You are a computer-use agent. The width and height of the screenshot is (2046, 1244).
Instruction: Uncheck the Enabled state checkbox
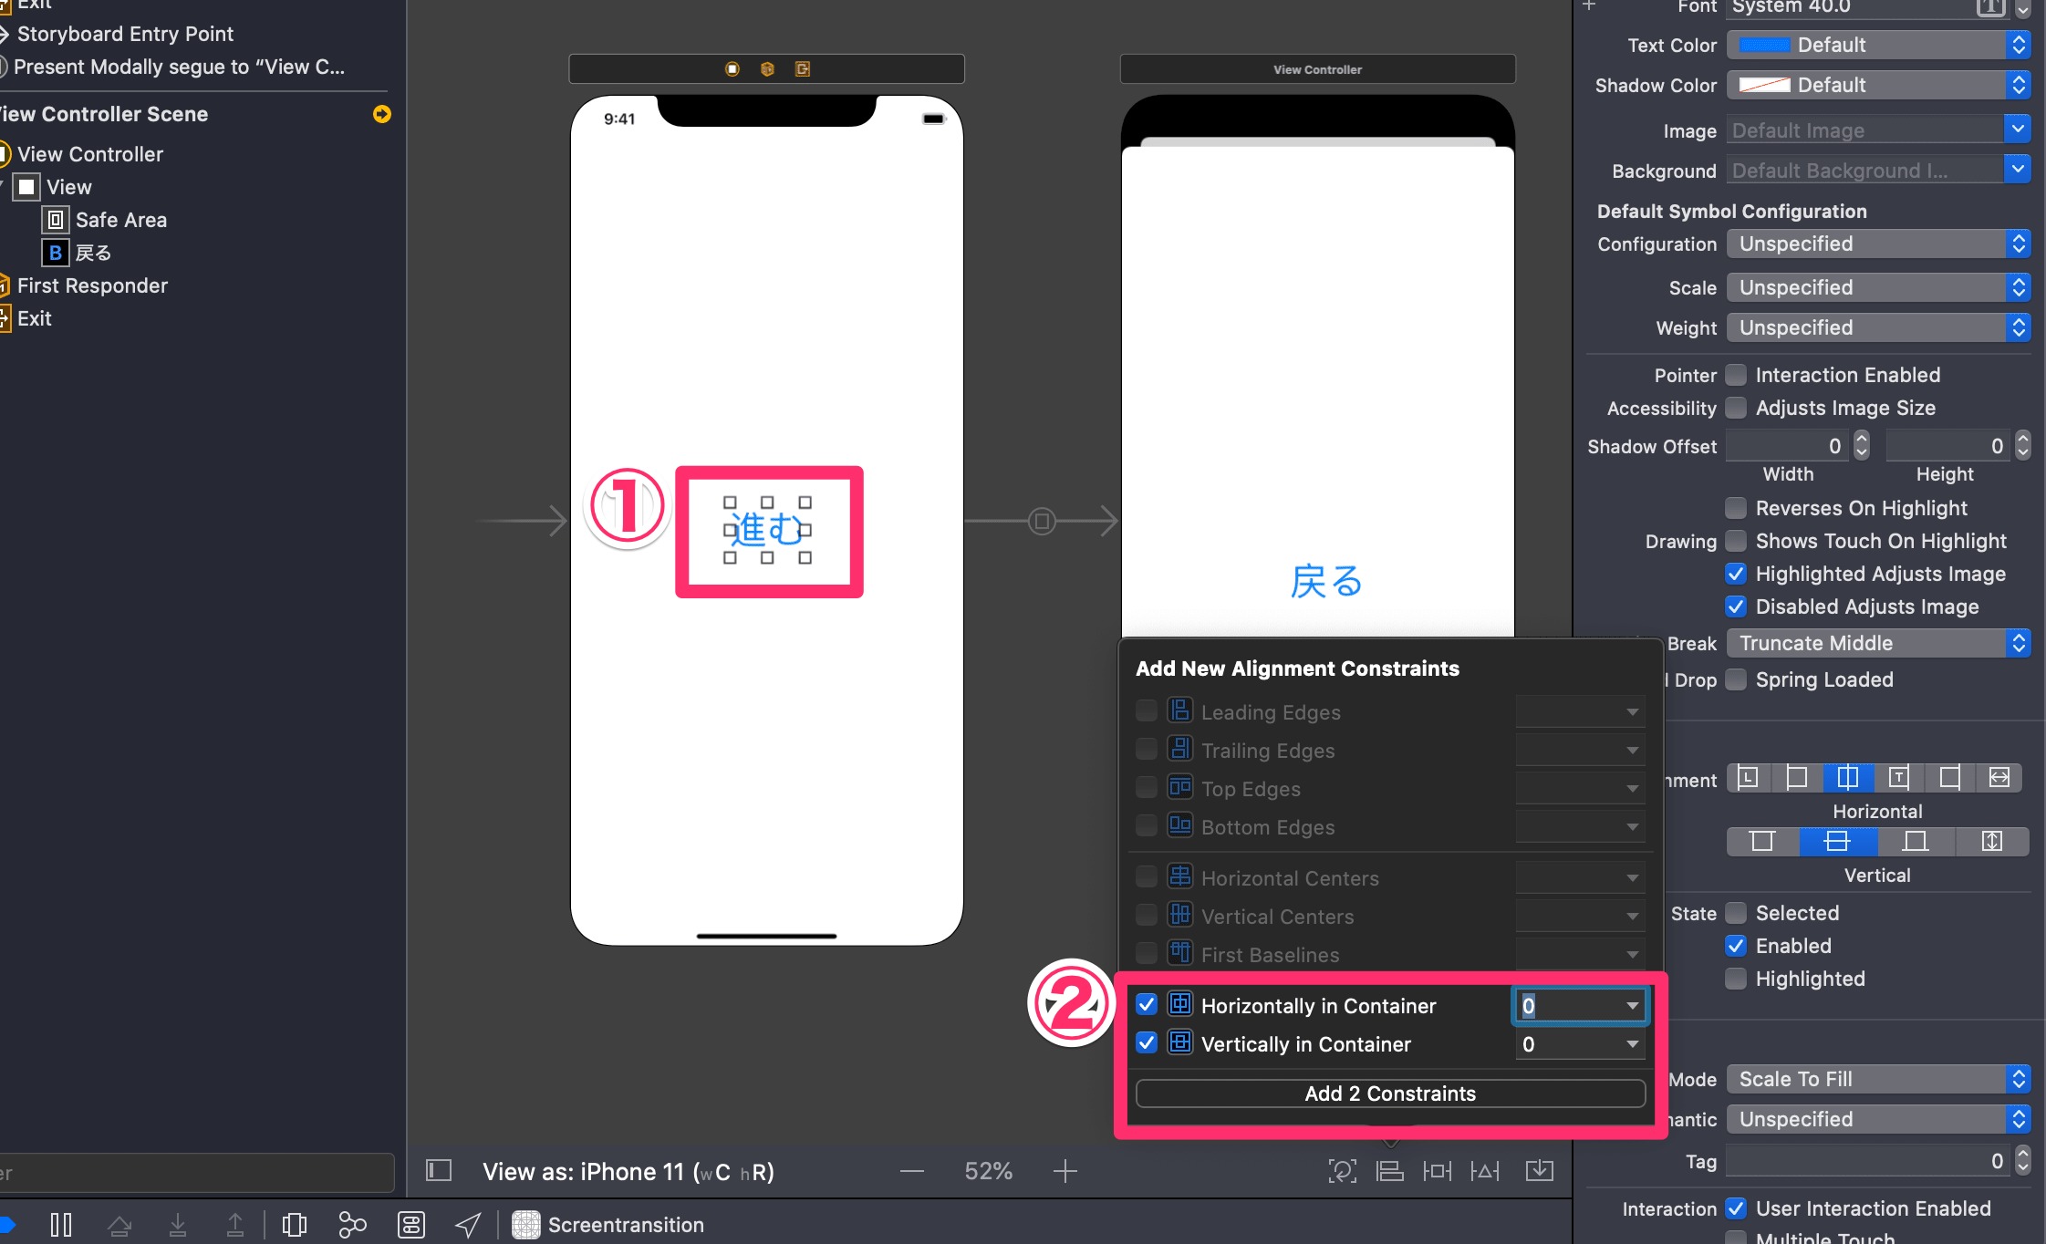tap(1736, 946)
